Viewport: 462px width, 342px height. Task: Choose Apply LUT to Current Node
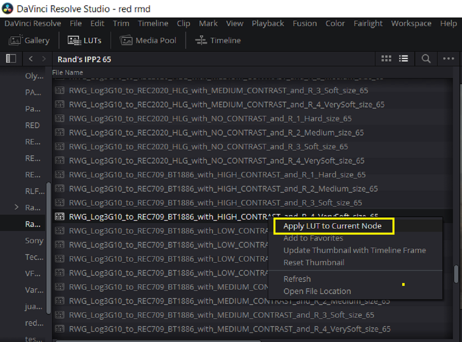click(x=332, y=226)
